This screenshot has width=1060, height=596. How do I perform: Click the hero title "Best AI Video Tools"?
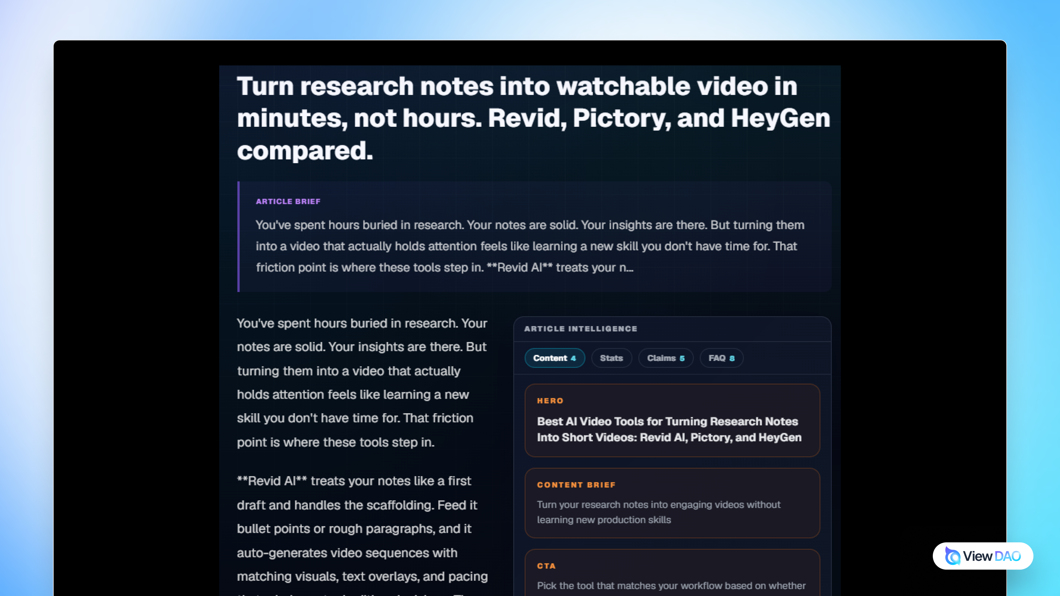point(669,429)
